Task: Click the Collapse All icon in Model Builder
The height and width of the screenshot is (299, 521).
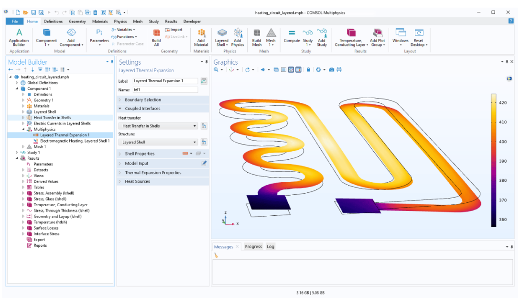Action: pos(47,69)
